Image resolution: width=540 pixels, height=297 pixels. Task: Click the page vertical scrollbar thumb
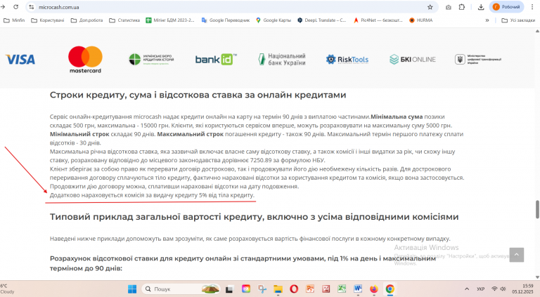(537, 209)
